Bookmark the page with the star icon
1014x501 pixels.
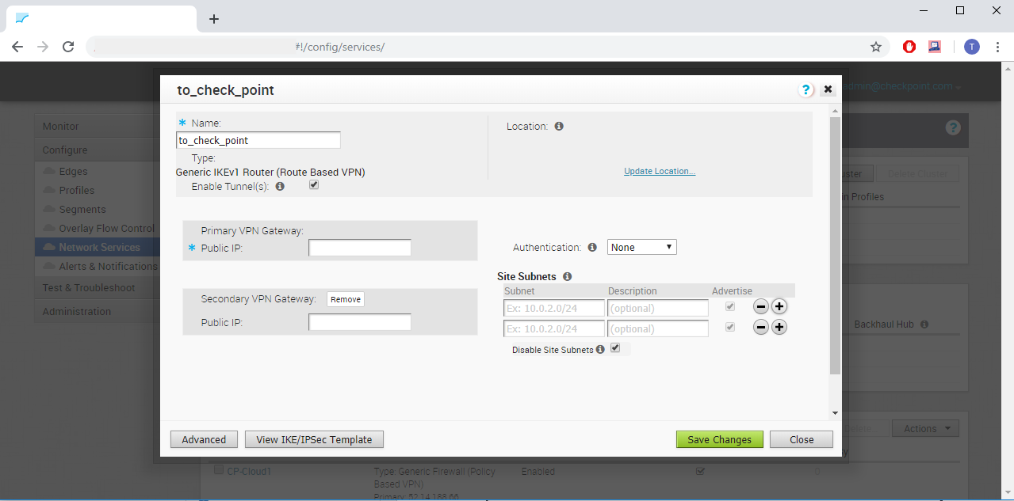point(876,47)
